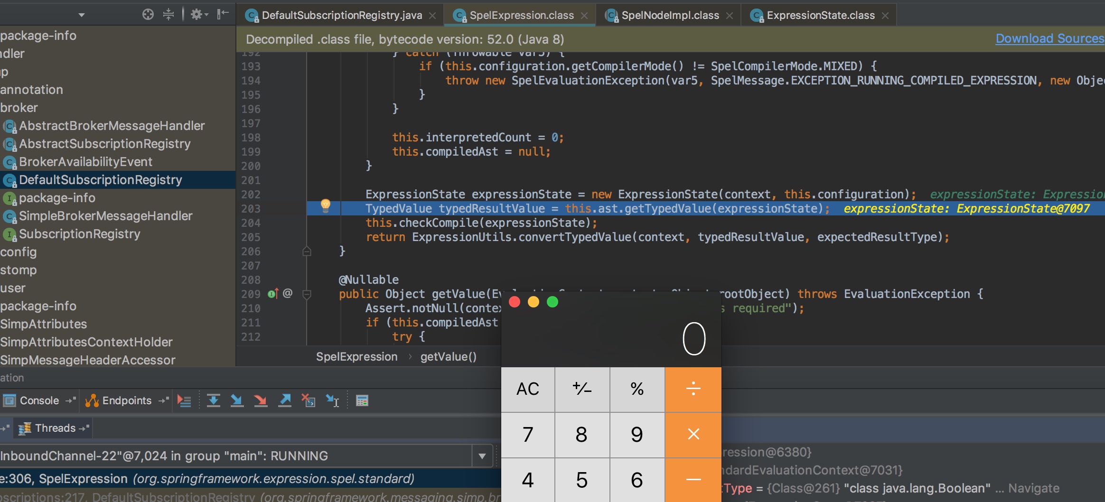The image size is (1105, 502).
Task: Switch to the SpelNodeImpl.class editor tab
Action: (670, 16)
